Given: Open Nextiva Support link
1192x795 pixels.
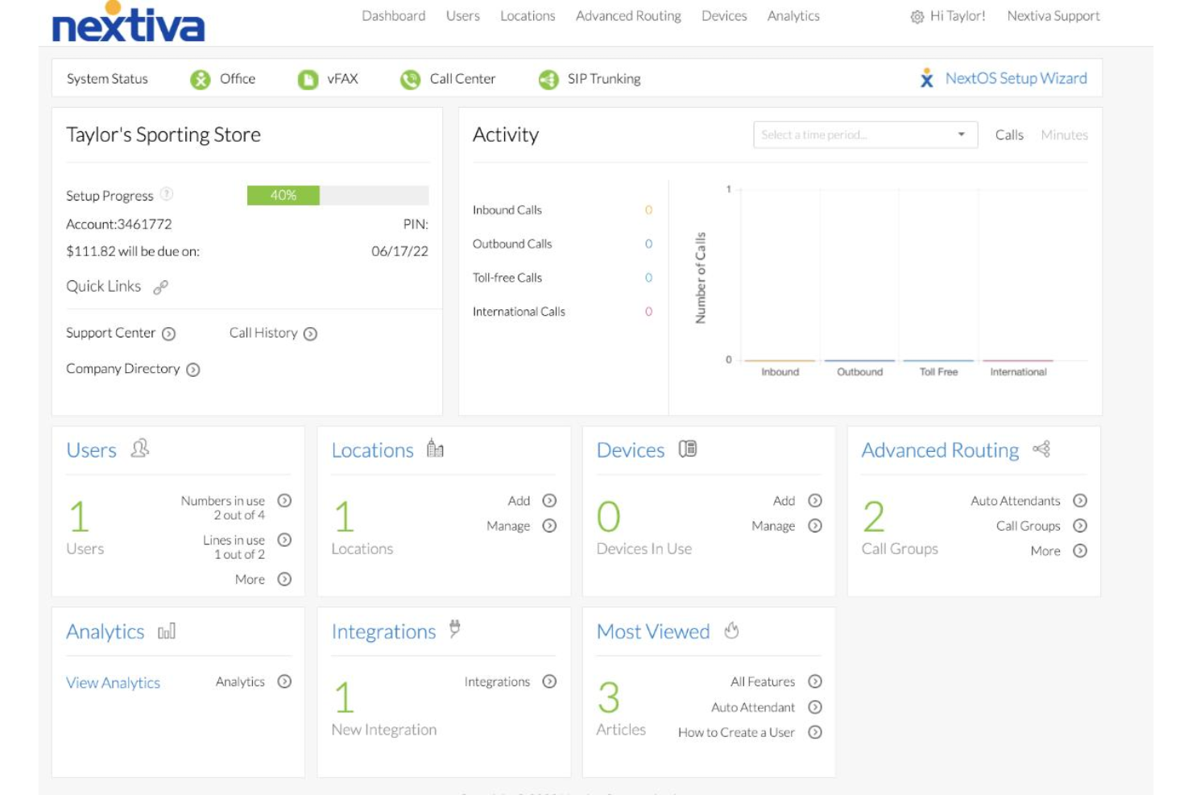Looking at the screenshot, I should click(x=1053, y=16).
